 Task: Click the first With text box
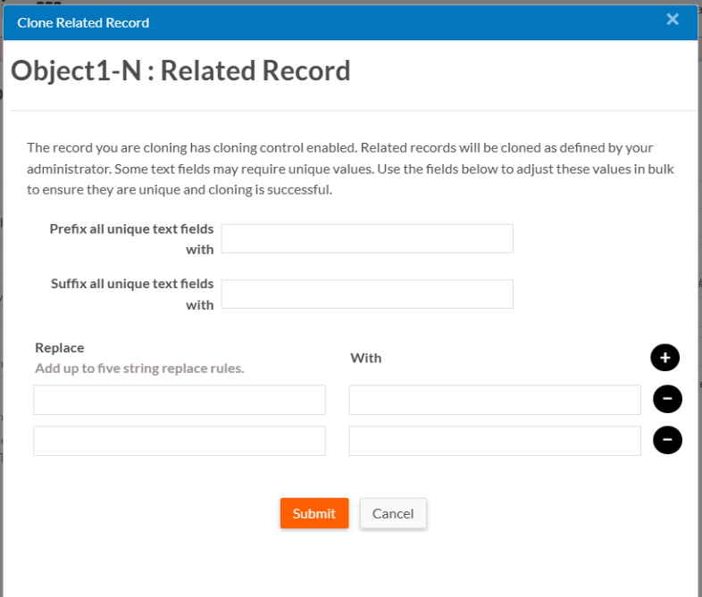click(x=495, y=400)
